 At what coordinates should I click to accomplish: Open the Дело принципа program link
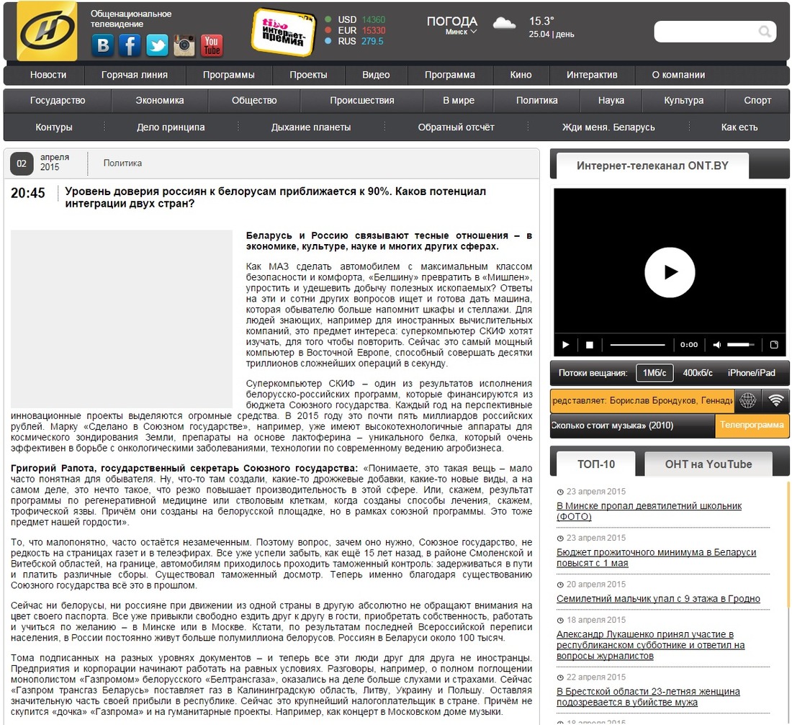click(171, 127)
